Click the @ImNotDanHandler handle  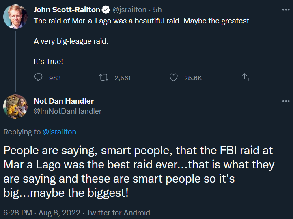(67, 111)
